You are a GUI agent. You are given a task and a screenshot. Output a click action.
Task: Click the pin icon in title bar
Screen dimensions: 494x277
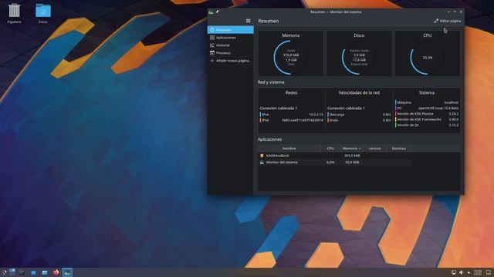click(x=218, y=12)
